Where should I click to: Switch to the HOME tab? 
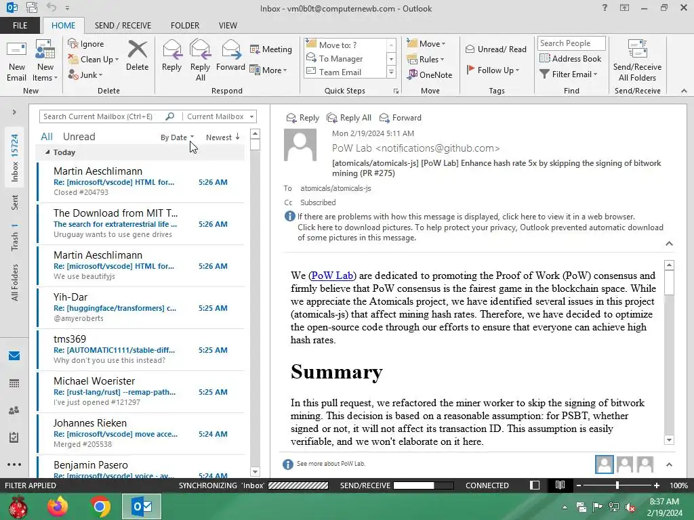point(63,25)
